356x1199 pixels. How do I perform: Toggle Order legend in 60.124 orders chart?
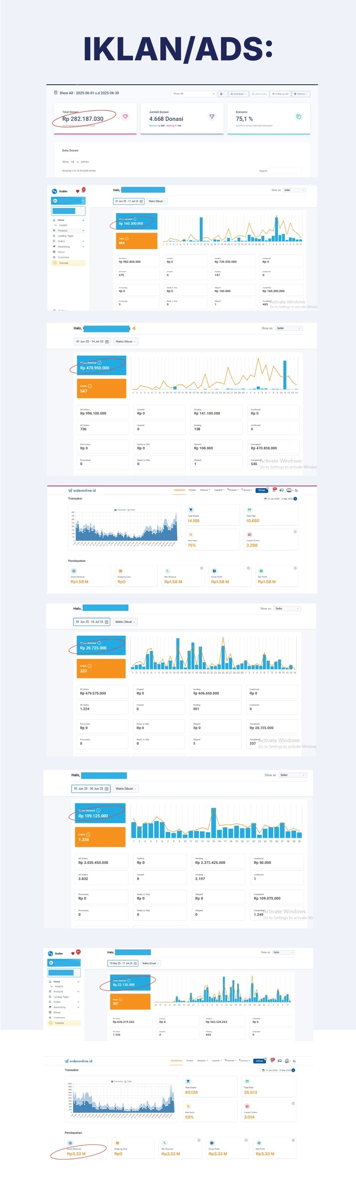[128, 1081]
